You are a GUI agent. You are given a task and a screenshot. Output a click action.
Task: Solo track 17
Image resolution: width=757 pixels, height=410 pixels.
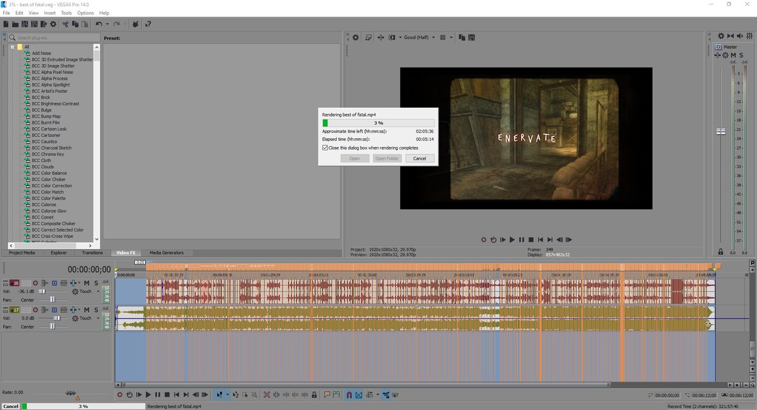(x=96, y=310)
